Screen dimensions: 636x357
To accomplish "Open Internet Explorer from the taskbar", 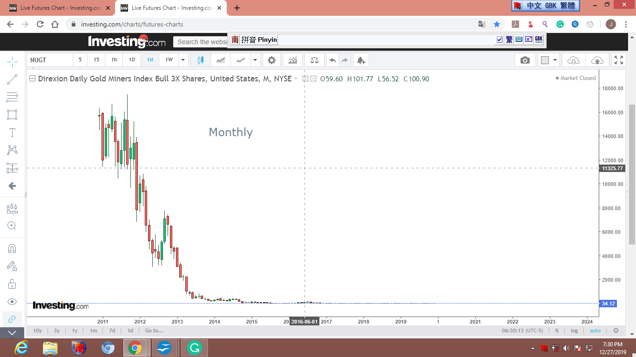I will 21,348.
